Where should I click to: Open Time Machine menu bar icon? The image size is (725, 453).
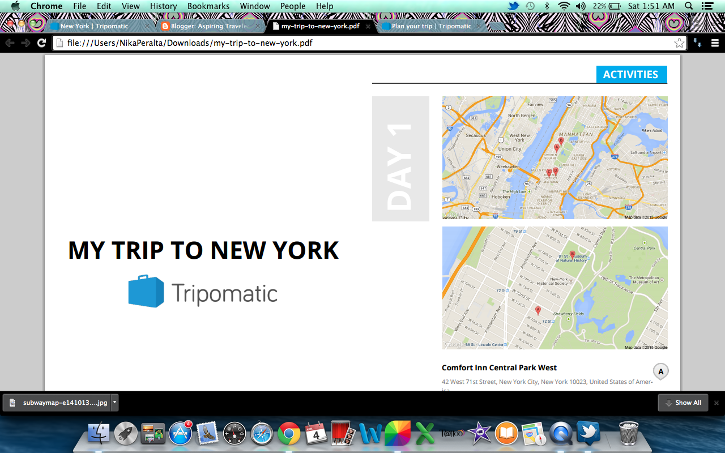530,6
